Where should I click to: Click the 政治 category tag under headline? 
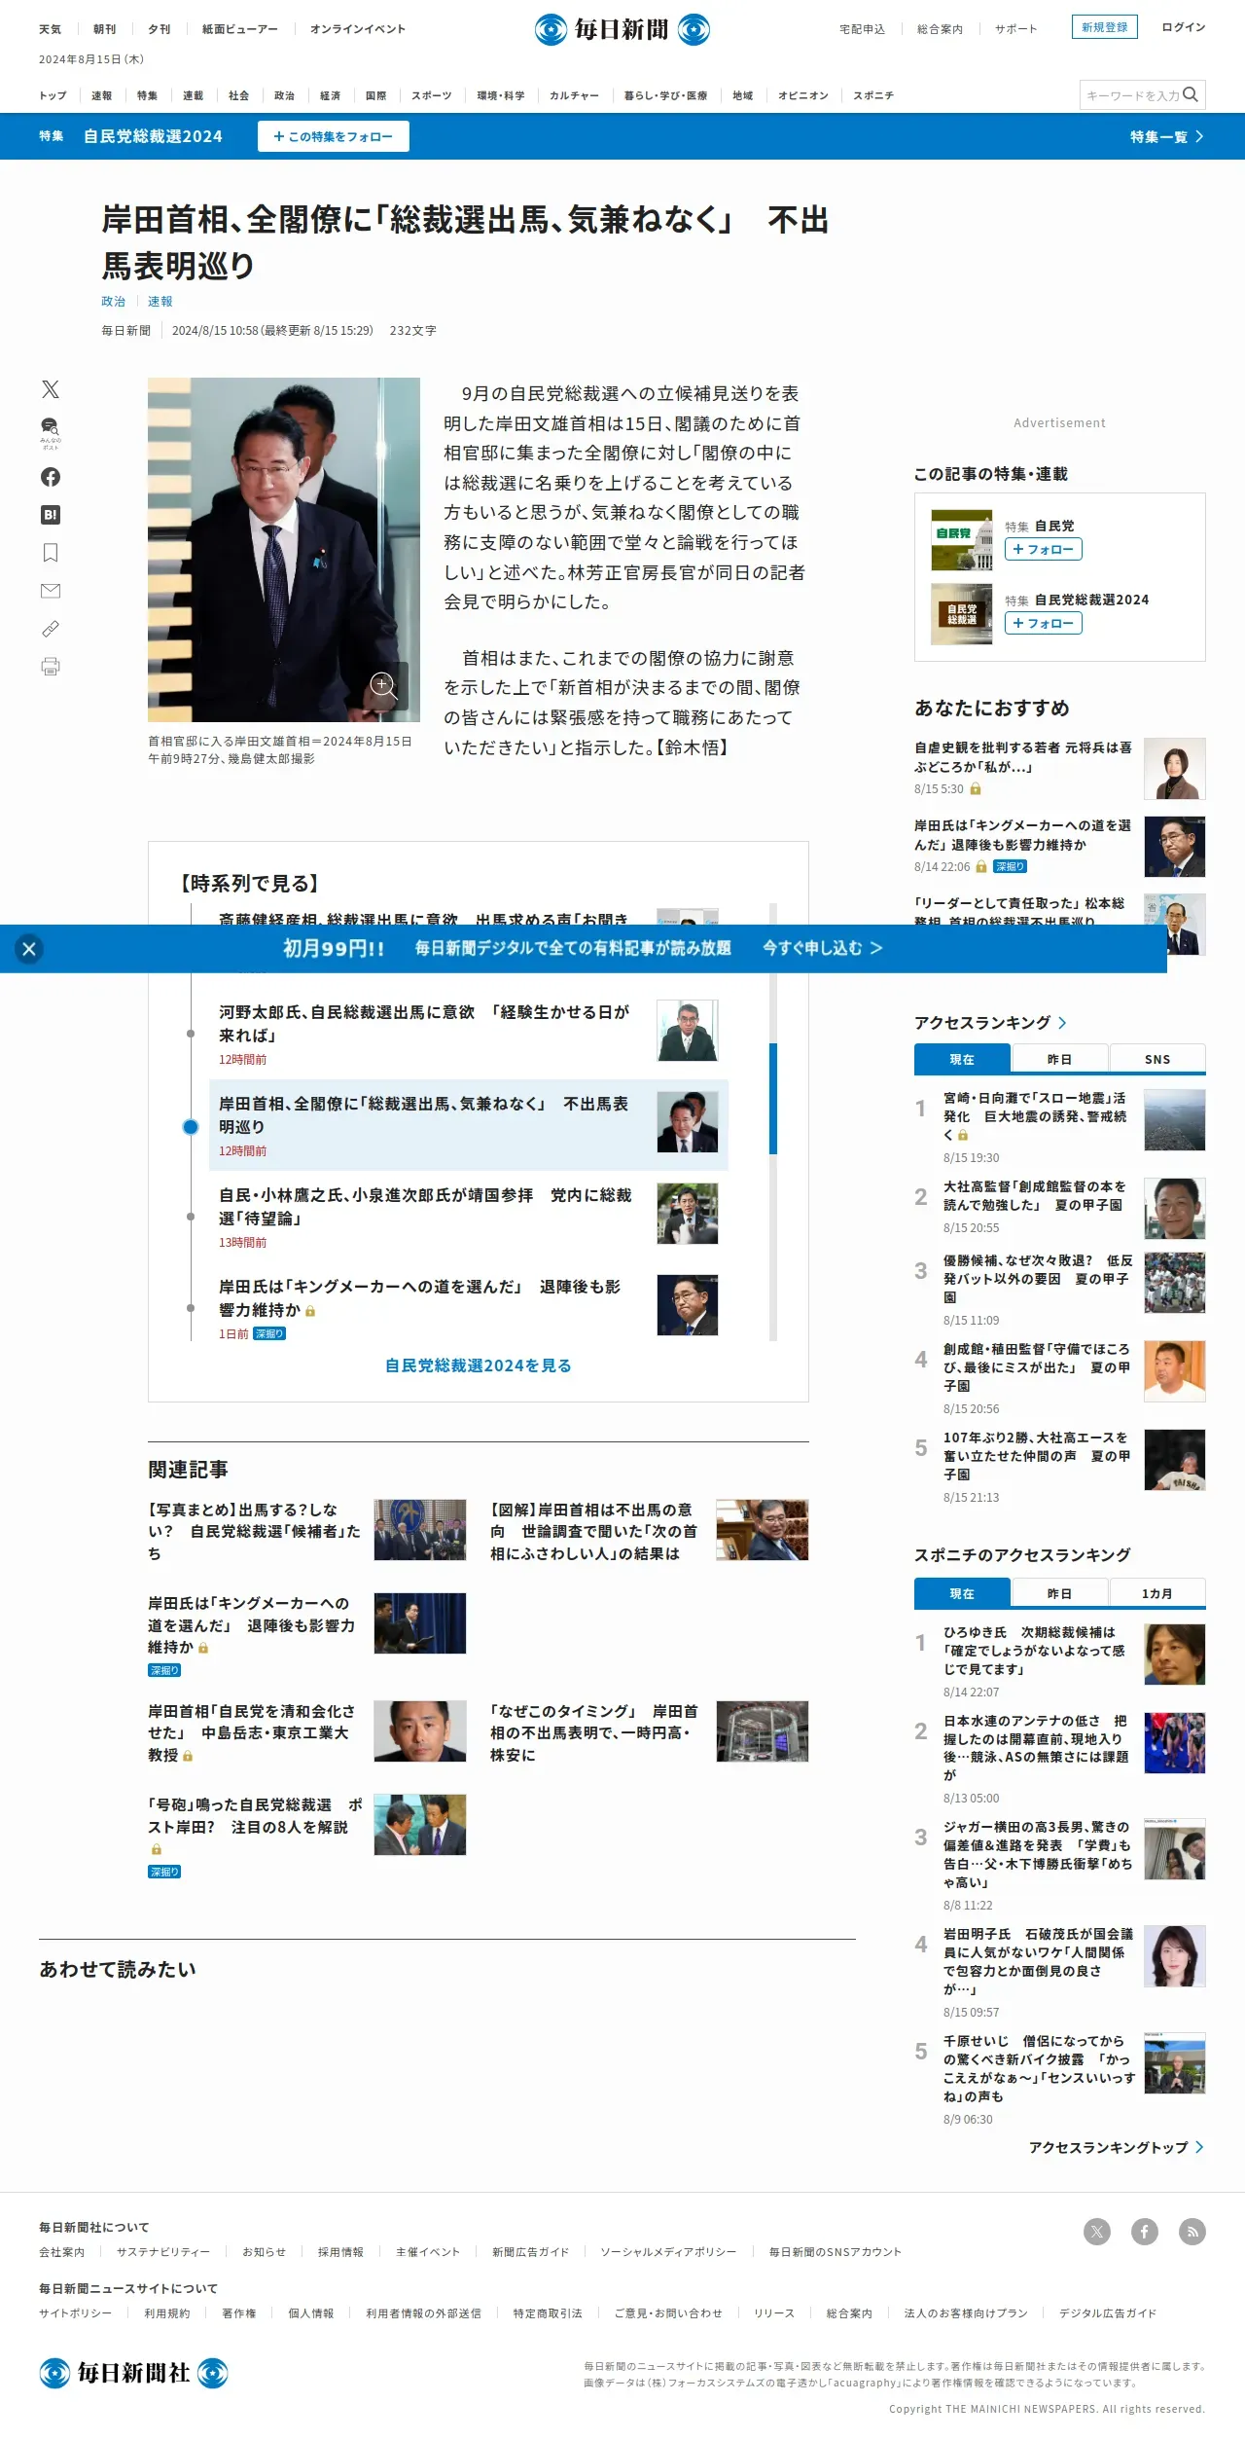click(x=114, y=302)
